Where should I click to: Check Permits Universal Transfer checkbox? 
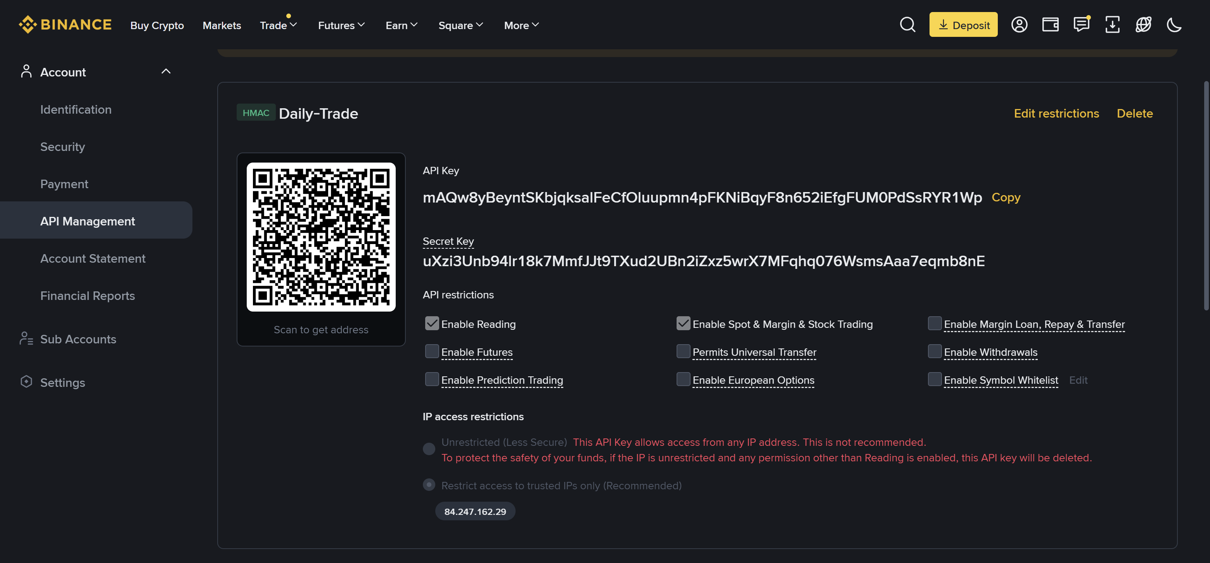pos(683,351)
